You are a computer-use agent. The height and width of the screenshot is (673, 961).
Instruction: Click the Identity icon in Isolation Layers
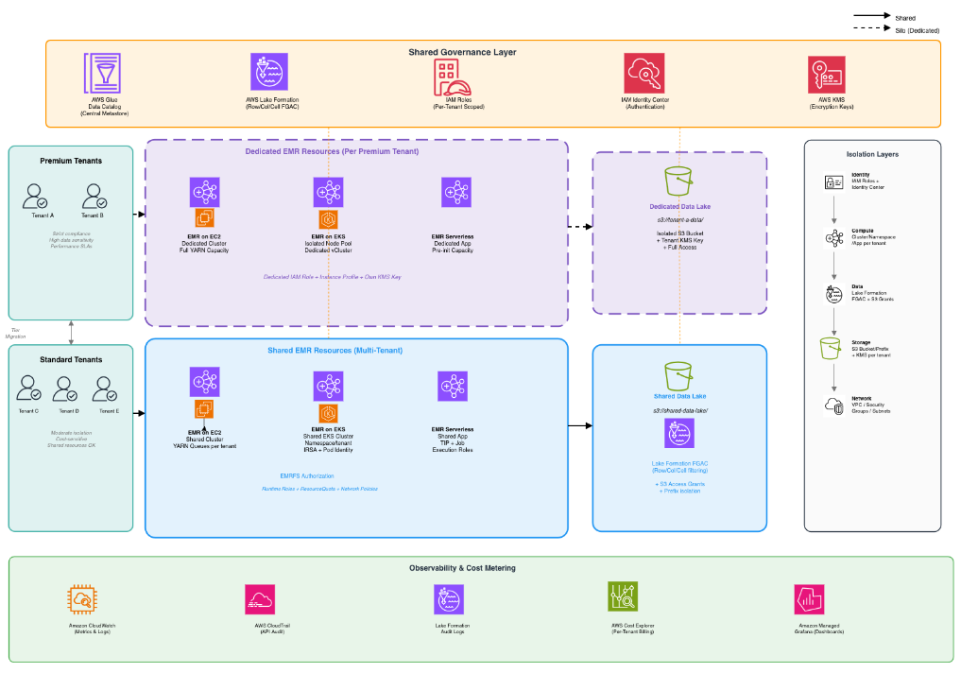pyautogui.click(x=833, y=182)
